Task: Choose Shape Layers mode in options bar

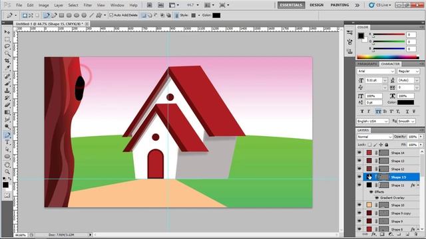Action: 25,15
